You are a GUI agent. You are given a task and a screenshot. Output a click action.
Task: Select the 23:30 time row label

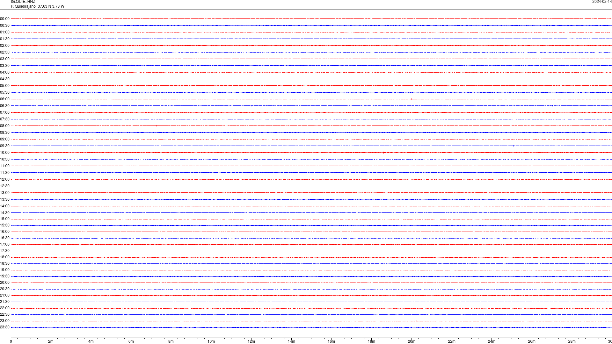(5, 327)
